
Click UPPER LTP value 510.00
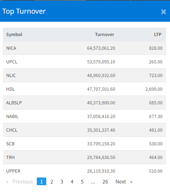pos(156,171)
